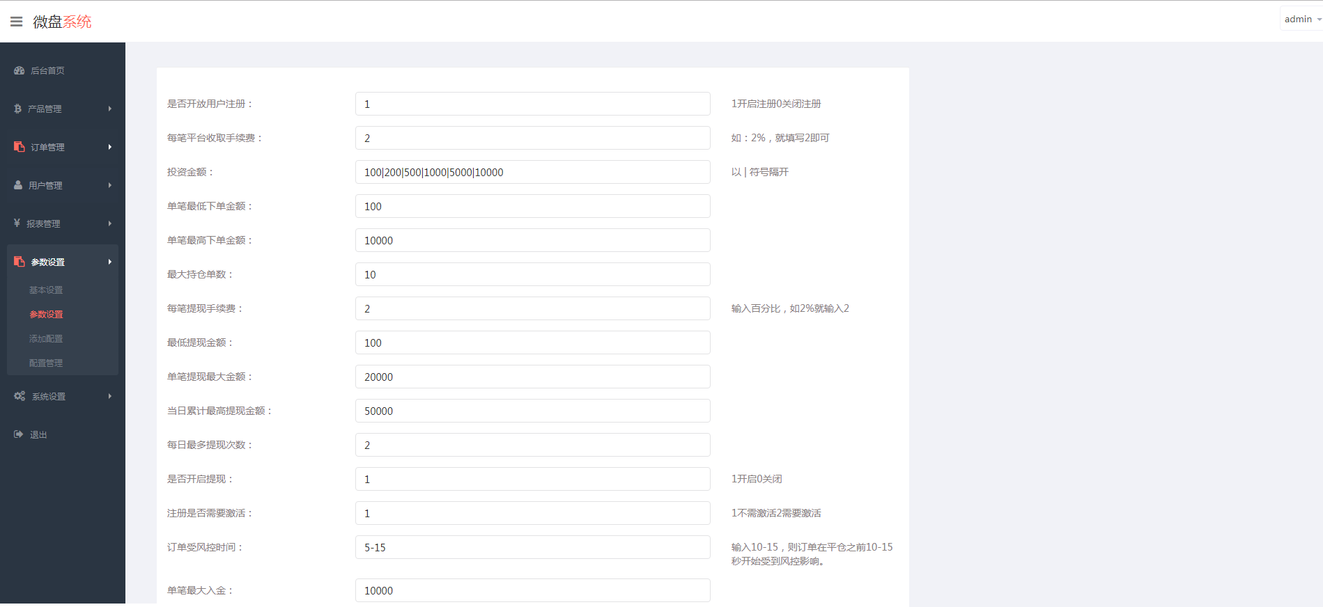Expand the 用户管理 submenu arrow

tap(110, 185)
